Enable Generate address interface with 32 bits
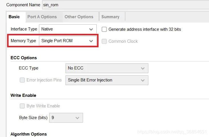 pos(104,29)
